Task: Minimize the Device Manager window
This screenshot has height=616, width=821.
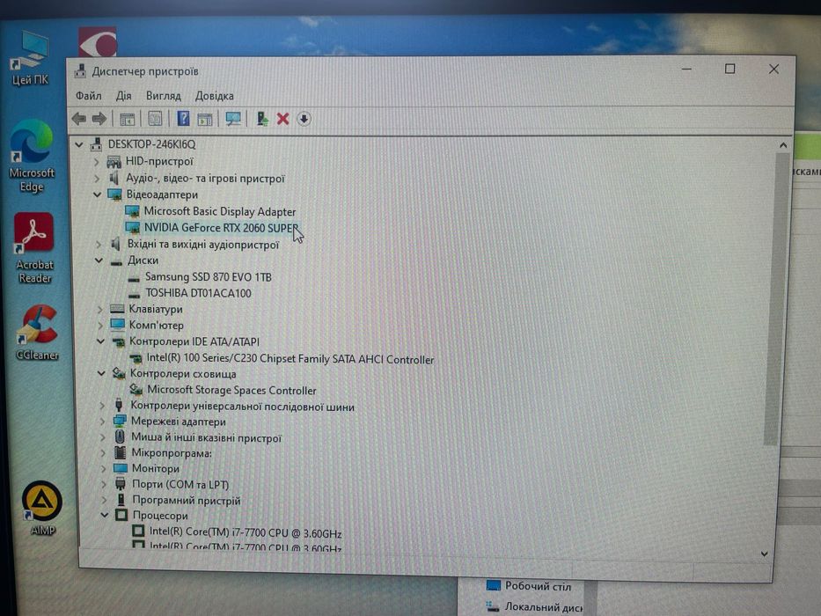Action: coord(687,69)
